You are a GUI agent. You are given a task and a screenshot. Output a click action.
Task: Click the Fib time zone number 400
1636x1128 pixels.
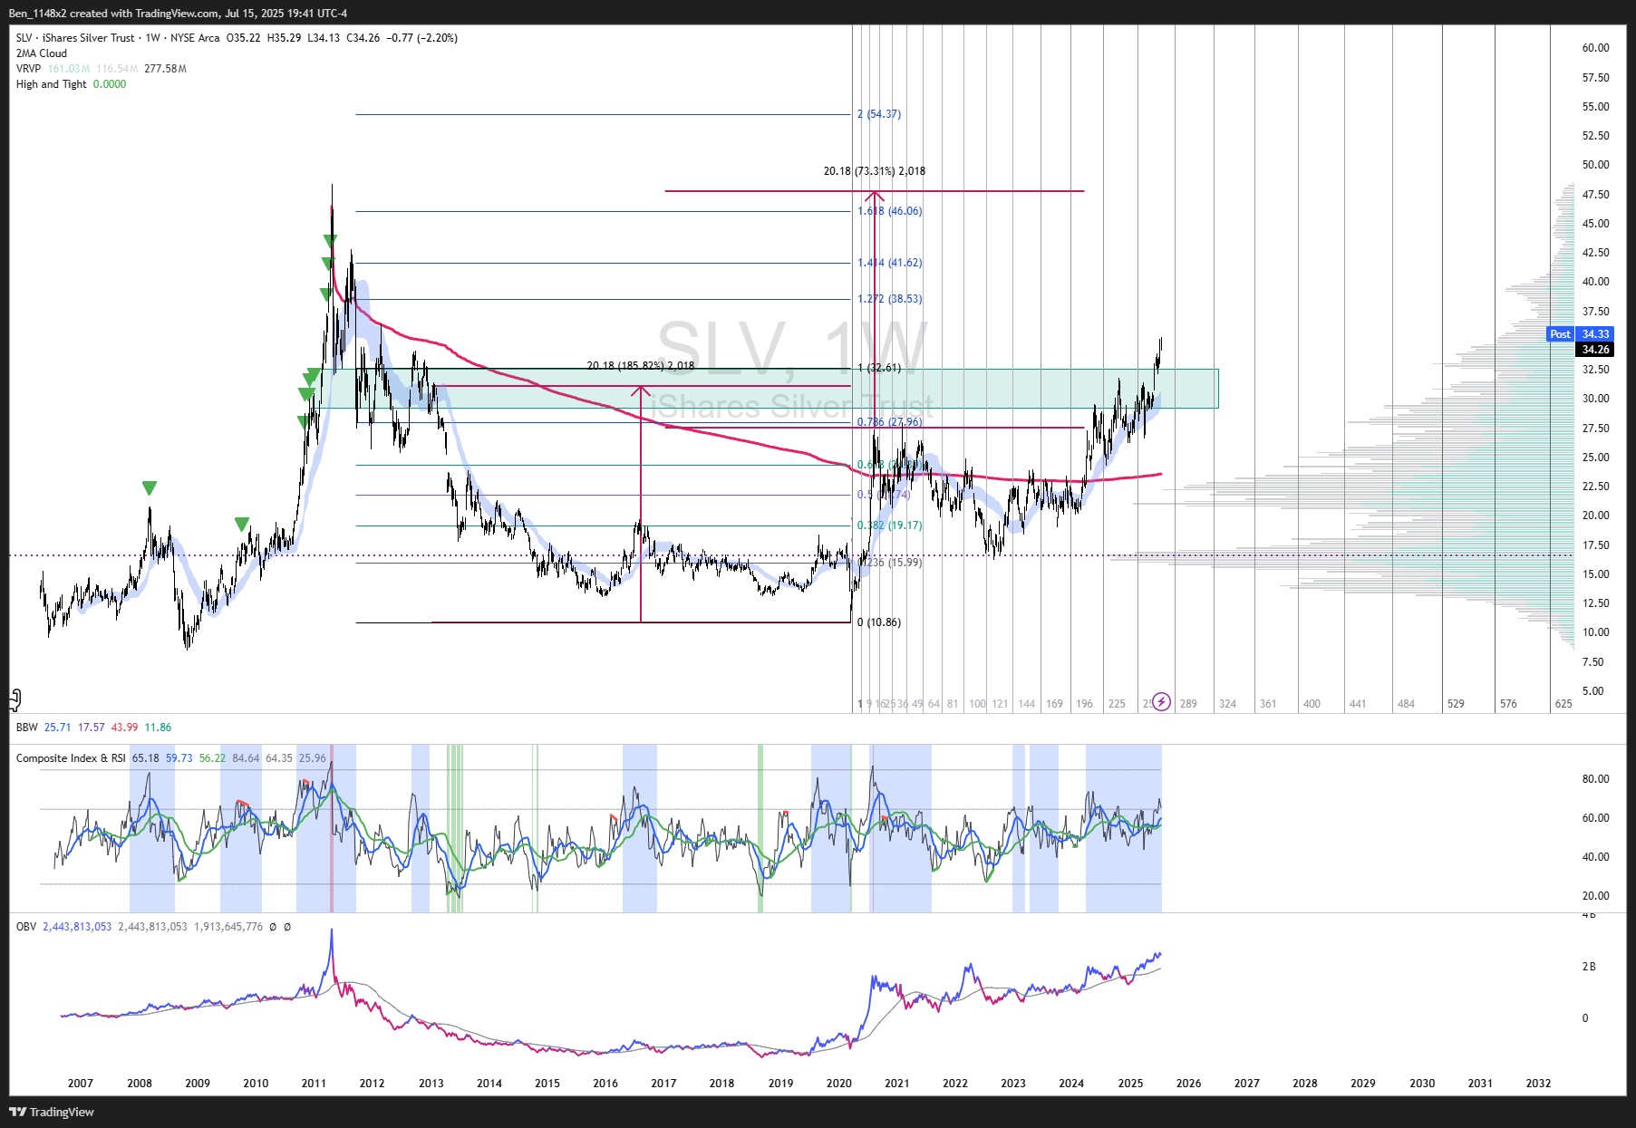[x=1312, y=704]
